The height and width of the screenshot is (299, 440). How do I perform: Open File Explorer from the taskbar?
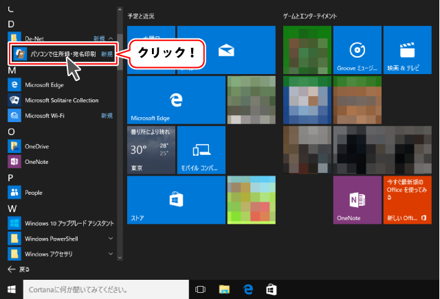click(x=224, y=290)
